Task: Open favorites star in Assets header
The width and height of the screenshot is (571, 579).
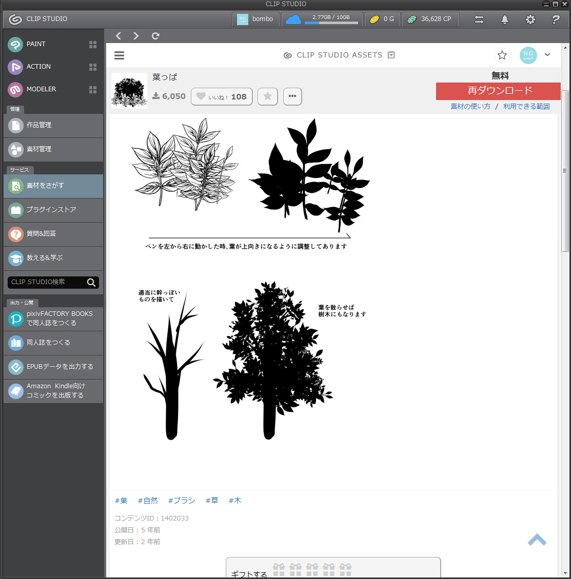Action: pos(502,55)
